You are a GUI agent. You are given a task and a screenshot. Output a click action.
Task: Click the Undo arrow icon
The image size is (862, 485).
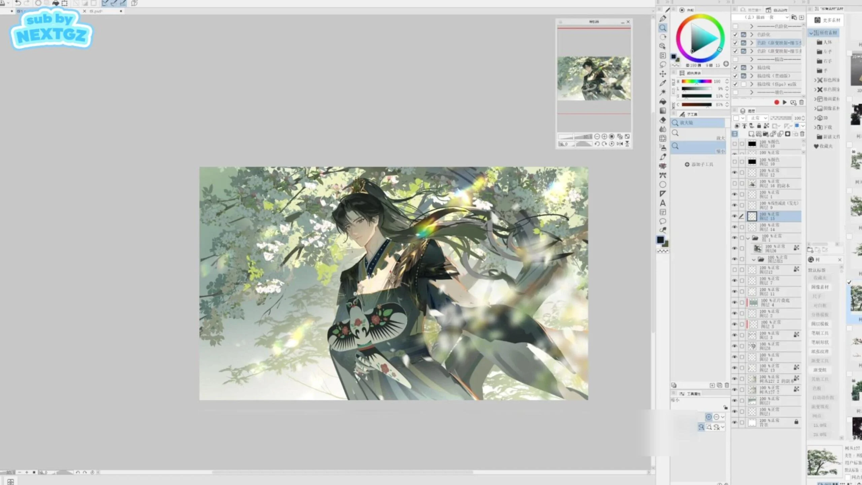point(18,3)
